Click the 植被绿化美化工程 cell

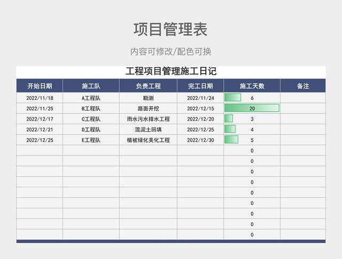point(149,140)
